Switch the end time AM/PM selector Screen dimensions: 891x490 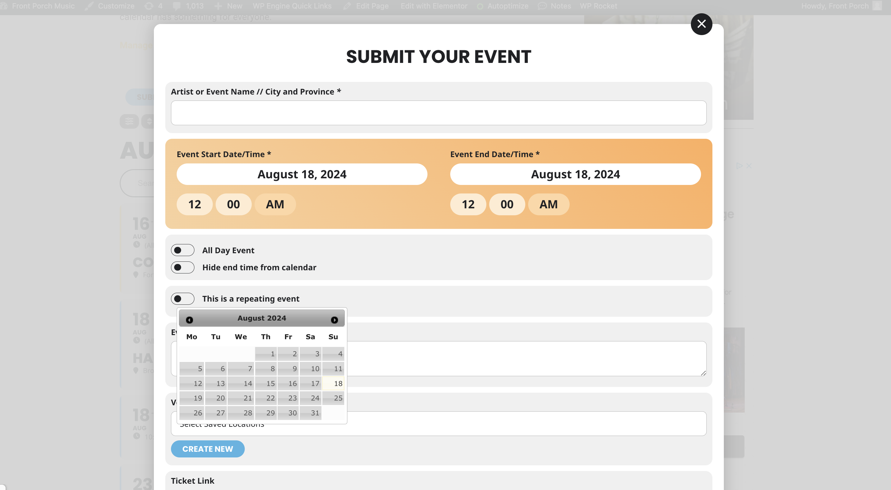549,205
